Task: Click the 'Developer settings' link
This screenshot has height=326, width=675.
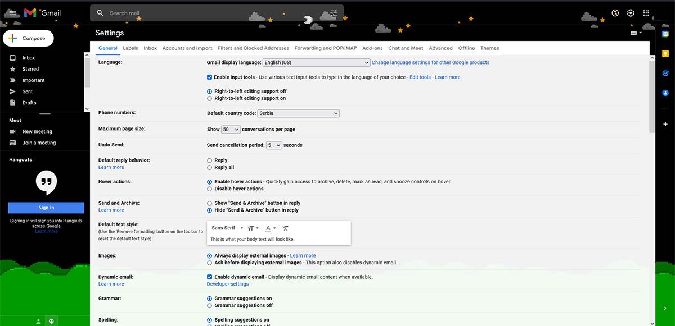Action: 227,283
